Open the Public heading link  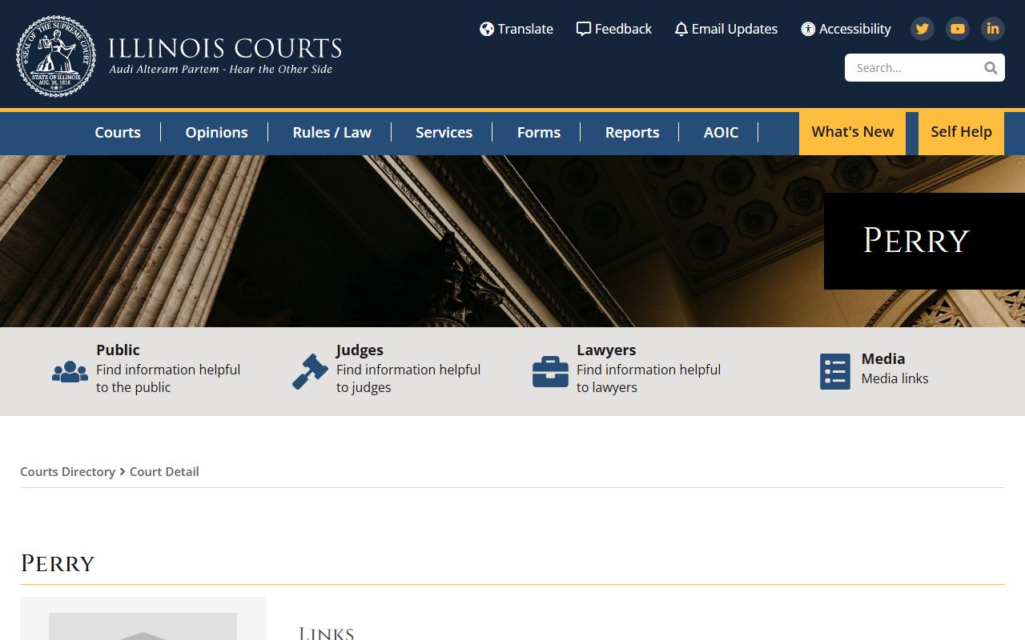(118, 350)
